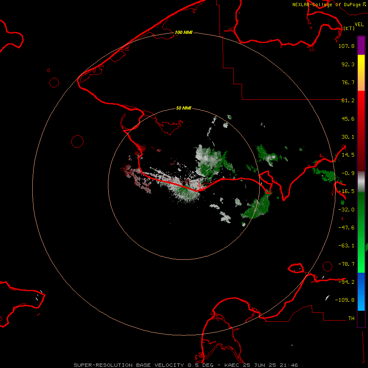This screenshot has width=368, height=368.
Task: Pick the dark TH segment of velocity scale
Action: click(x=361, y=319)
